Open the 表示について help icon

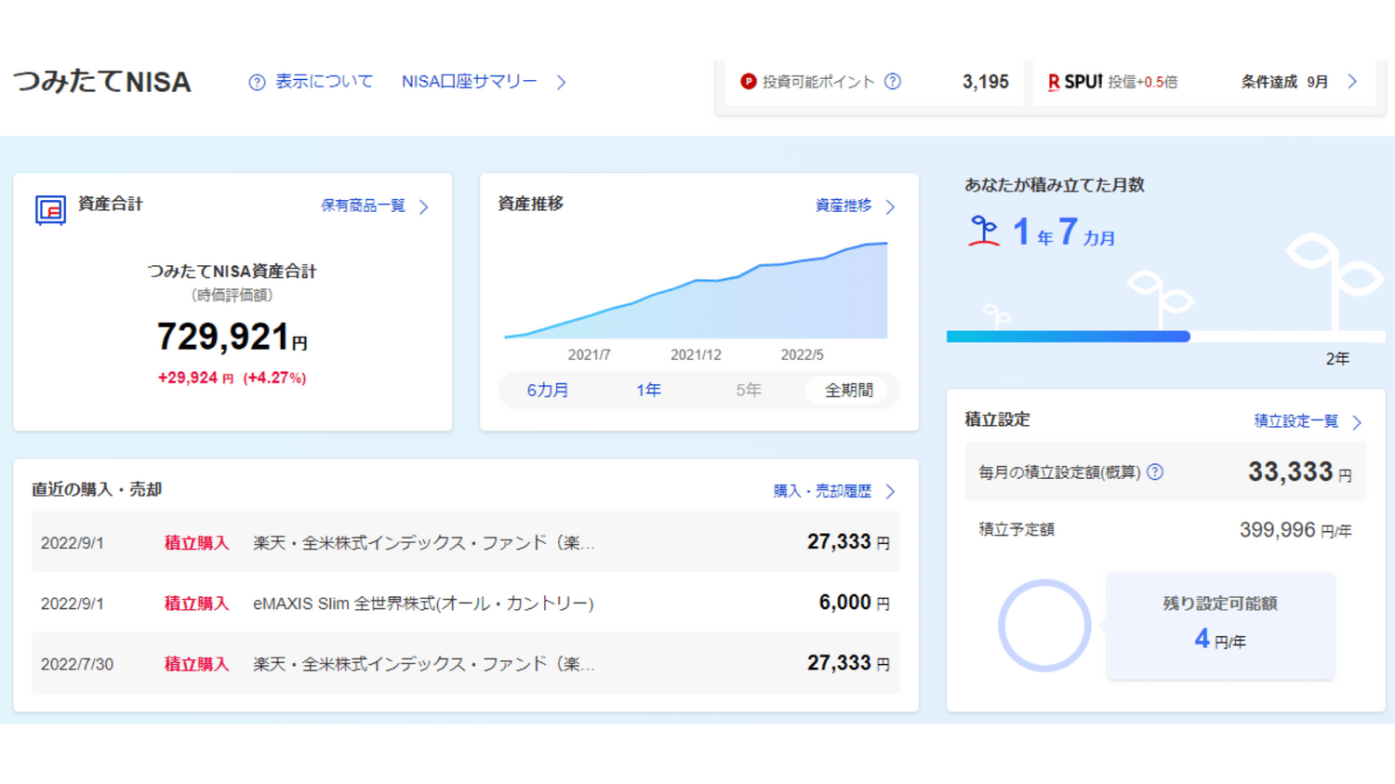point(257,83)
